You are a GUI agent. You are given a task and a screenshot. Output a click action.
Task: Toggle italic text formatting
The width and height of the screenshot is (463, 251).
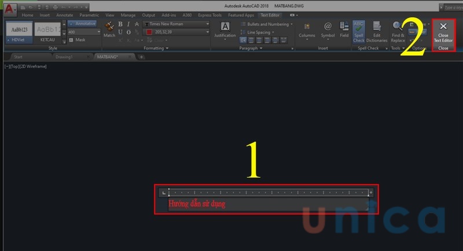[x=128, y=24]
